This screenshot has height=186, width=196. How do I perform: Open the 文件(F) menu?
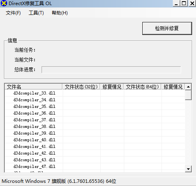(x=13, y=13)
